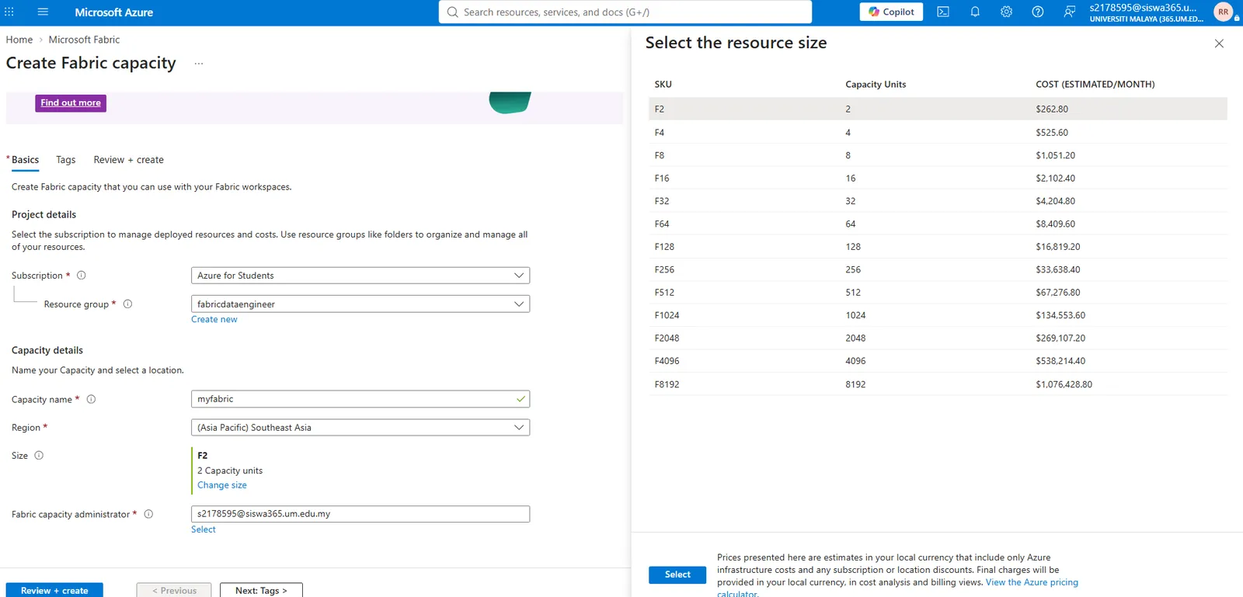Show info tooltip for Size

(x=39, y=455)
